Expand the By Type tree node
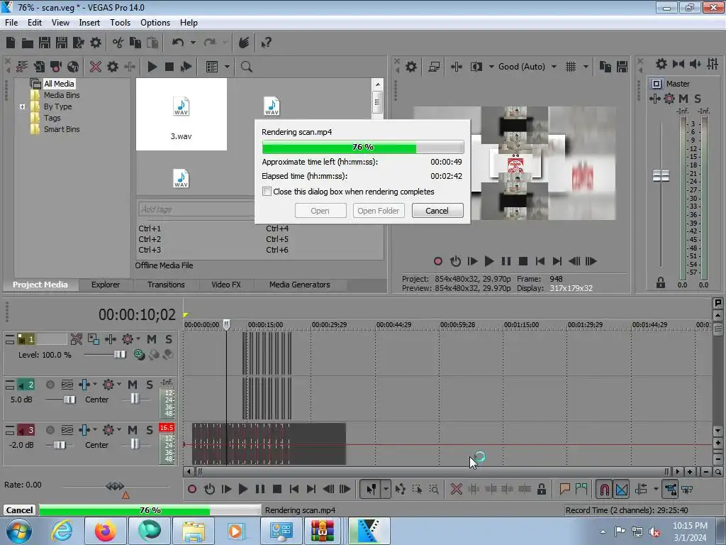Screen dimensions: 726x545 pyautogui.click(x=22, y=106)
